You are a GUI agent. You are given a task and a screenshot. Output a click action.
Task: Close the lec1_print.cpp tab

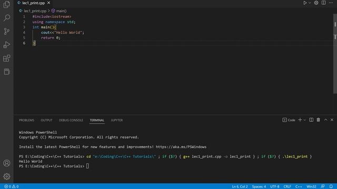coord(48,3)
